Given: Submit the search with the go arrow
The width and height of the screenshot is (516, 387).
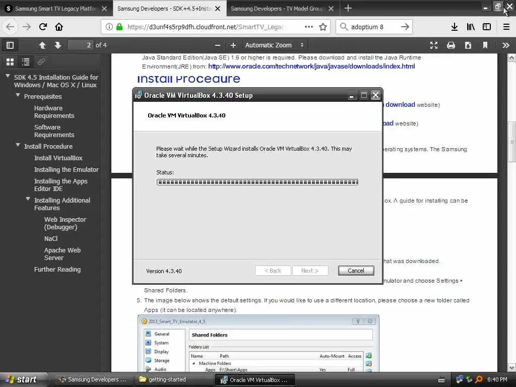Looking at the screenshot, I should coord(405,27).
